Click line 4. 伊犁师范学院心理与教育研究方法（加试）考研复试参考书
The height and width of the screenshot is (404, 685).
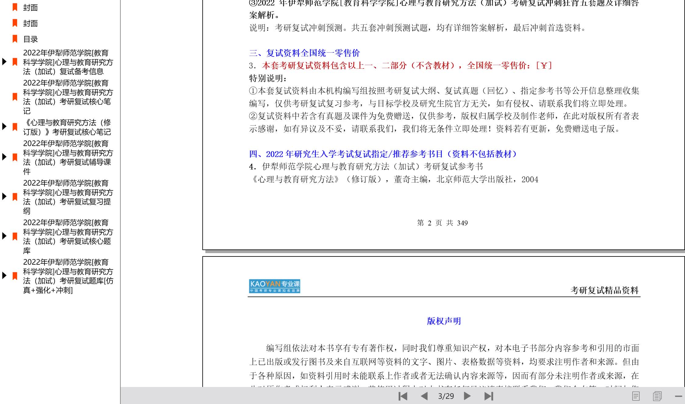point(366,166)
